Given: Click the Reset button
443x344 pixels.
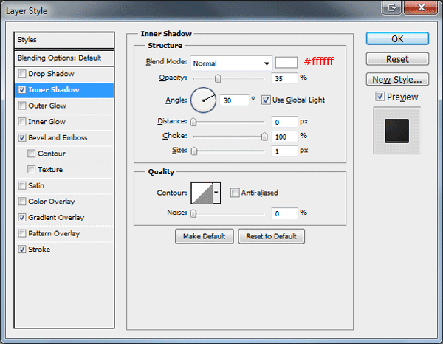Looking at the screenshot, I should click(397, 59).
